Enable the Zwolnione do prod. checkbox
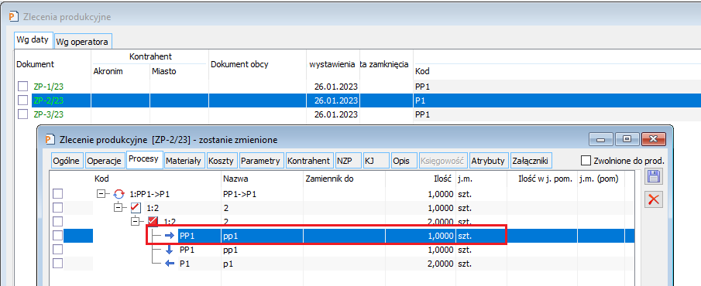Screen dimensions: 701x286 click(x=586, y=161)
